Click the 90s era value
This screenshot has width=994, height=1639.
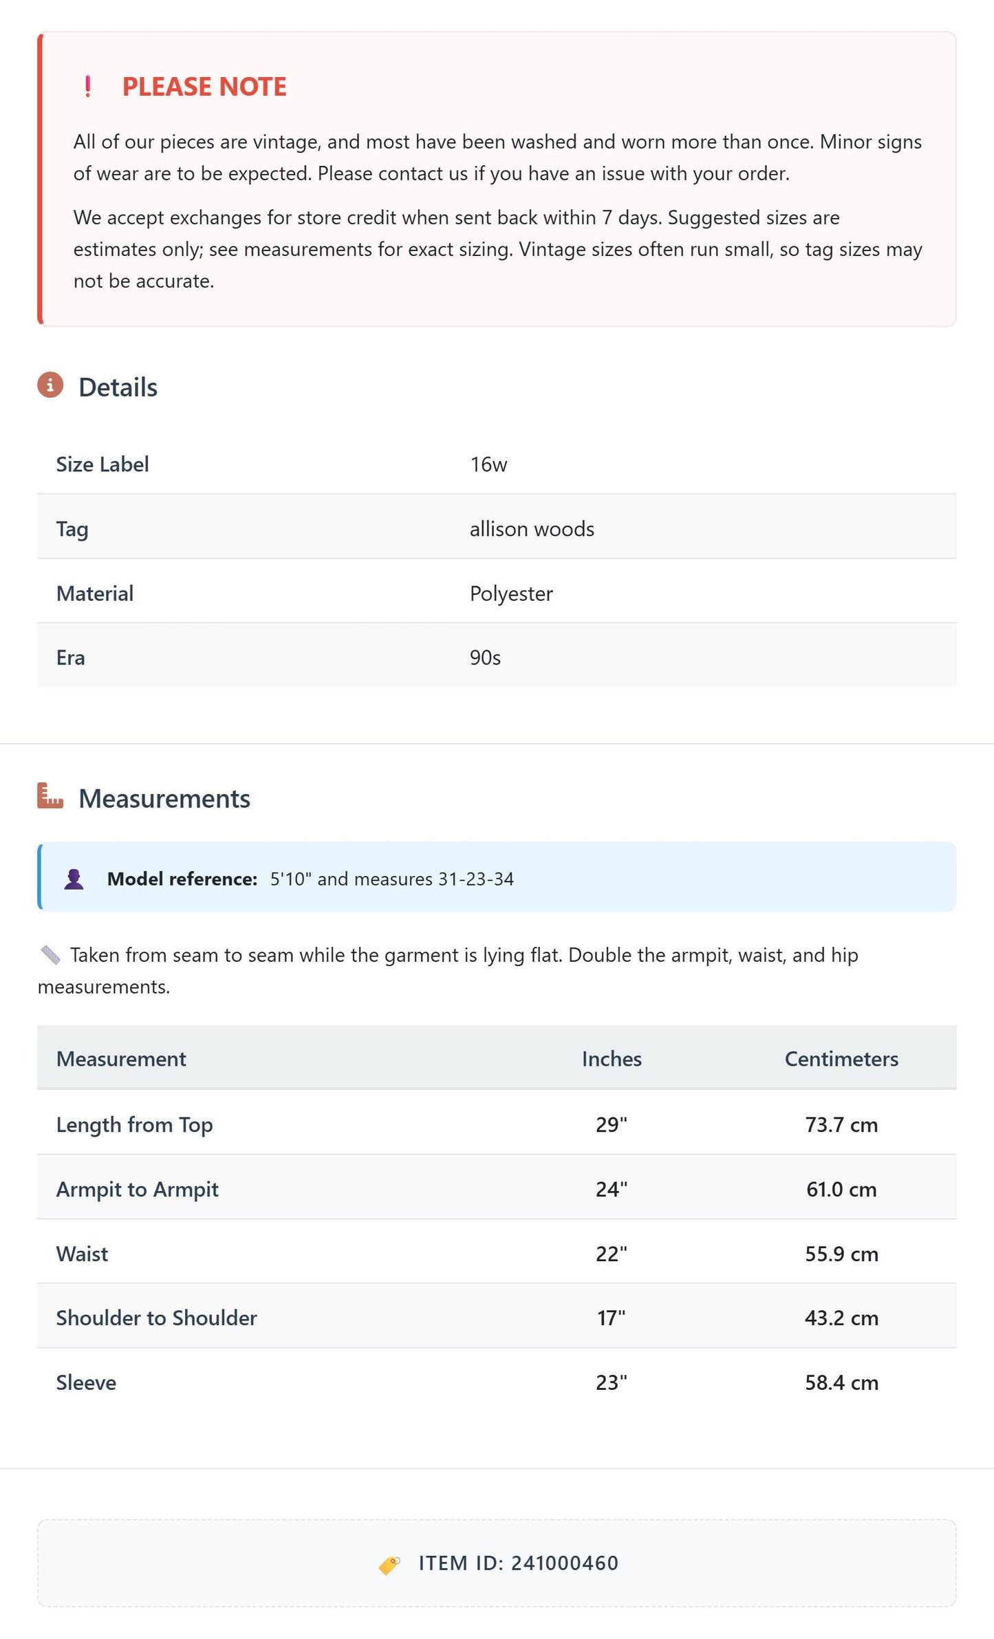coord(485,658)
